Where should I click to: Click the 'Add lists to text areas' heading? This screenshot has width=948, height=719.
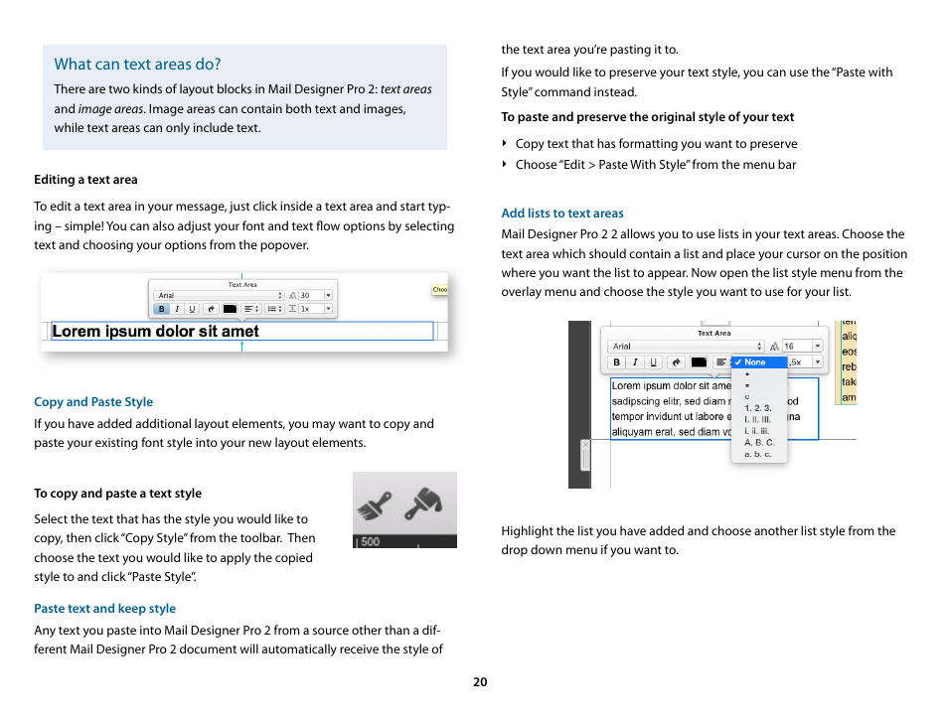562,214
